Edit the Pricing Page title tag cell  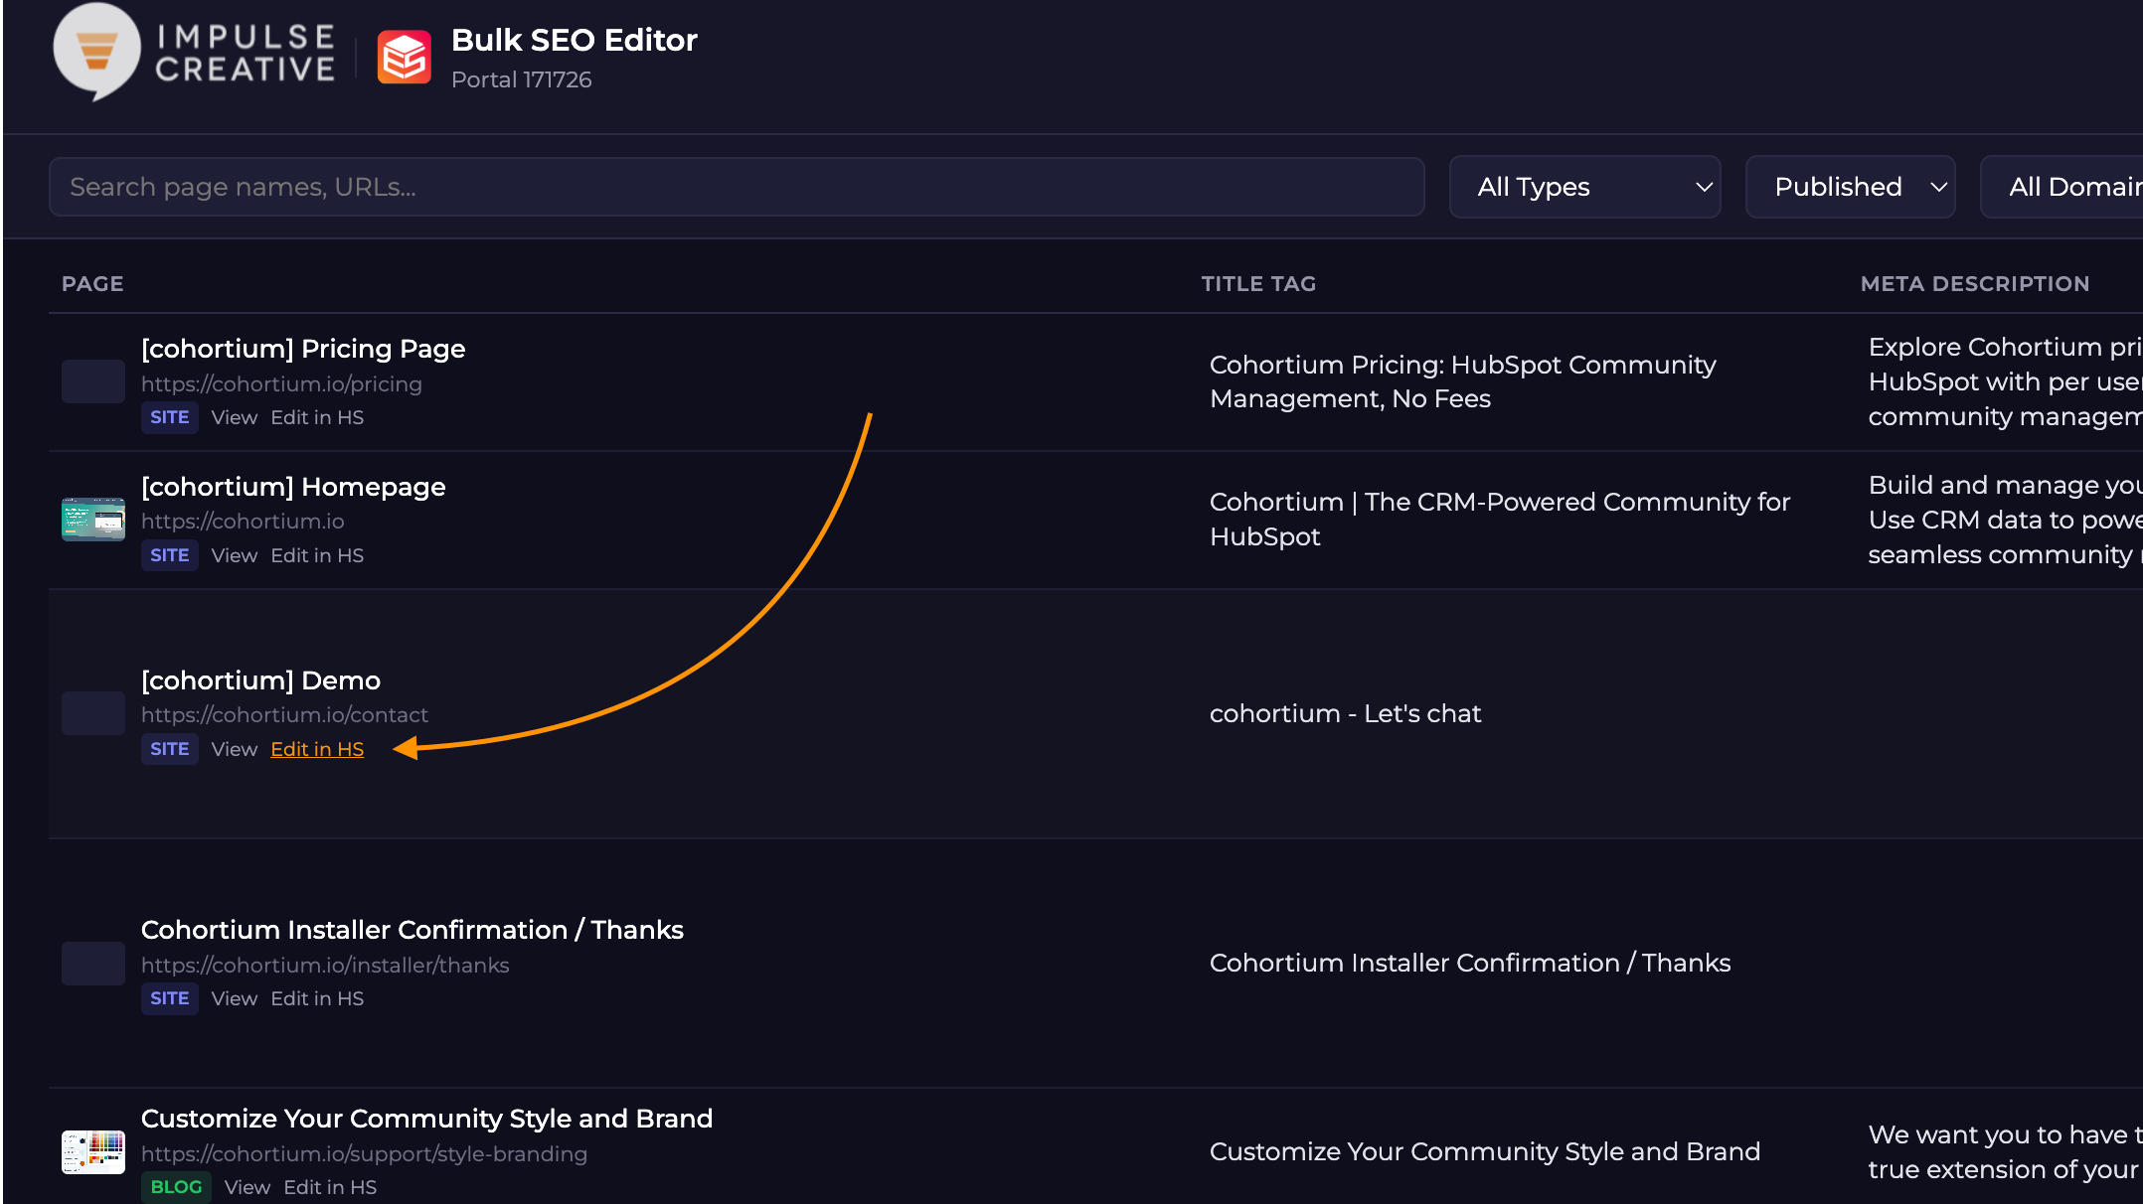pyautogui.click(x=1462, y=381)
